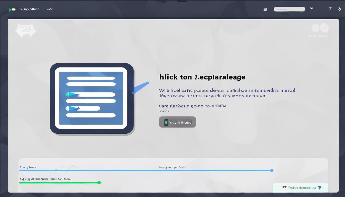Click the light chip button at the bottom right
This screenshot has width=345, height=197.
[300, 188]
